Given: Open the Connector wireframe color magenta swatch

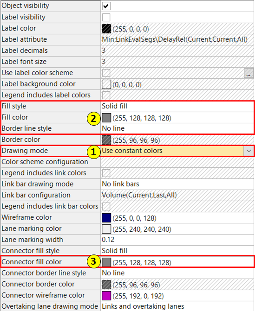Looking at the screenshot, I should (x=106, y=296).
